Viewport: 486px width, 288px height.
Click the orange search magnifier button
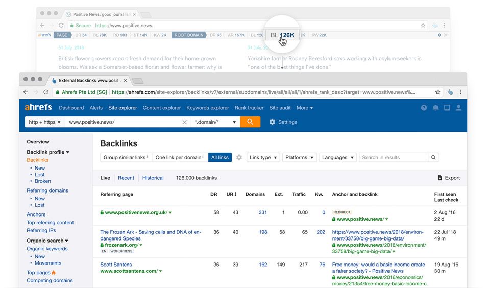click(x=250, y=122)
